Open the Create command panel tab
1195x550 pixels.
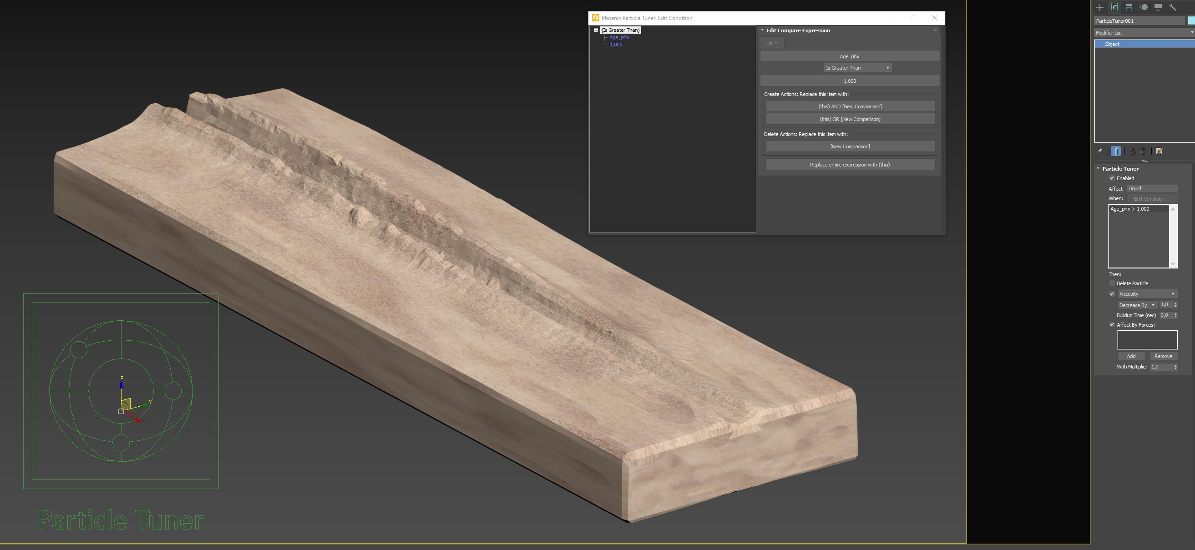click(1099, 7)
